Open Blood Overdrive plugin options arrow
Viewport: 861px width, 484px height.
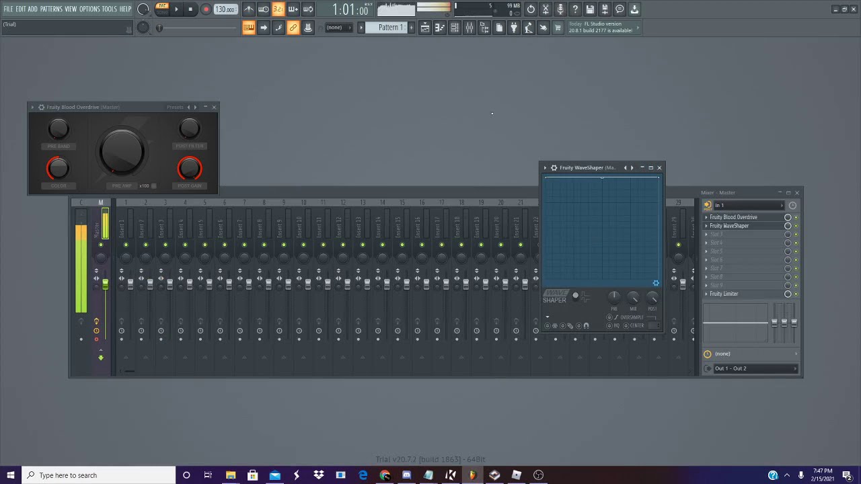point(32,107)
